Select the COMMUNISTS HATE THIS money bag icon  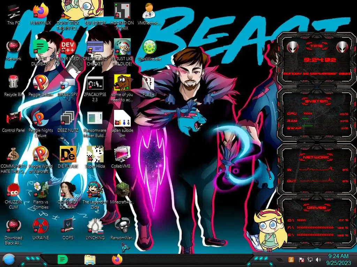pos(14,160)
